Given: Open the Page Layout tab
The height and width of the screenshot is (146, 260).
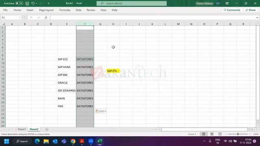Looking at the screenshot, I should point(46,10).
